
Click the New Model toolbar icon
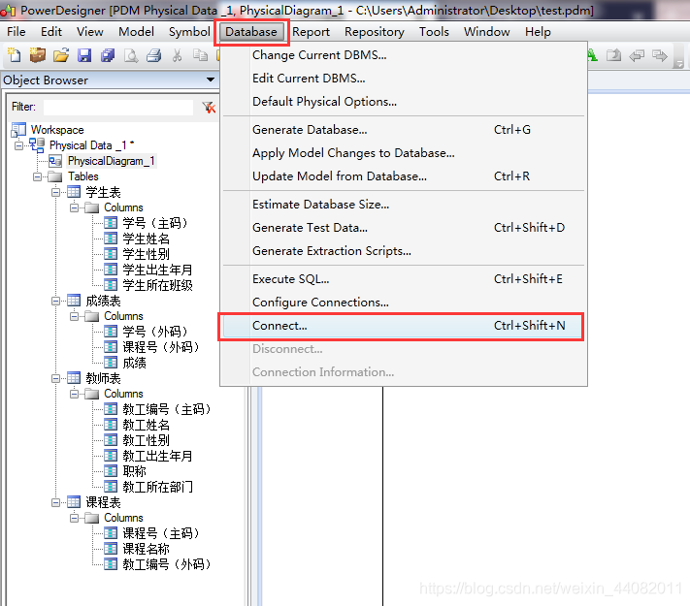[x=15, y=55]
